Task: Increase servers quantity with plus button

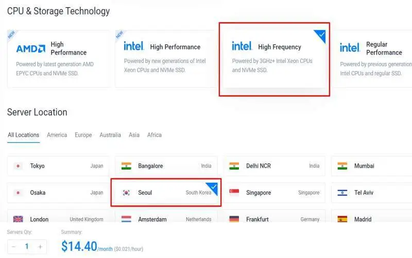Action: (x=40, y=247)
